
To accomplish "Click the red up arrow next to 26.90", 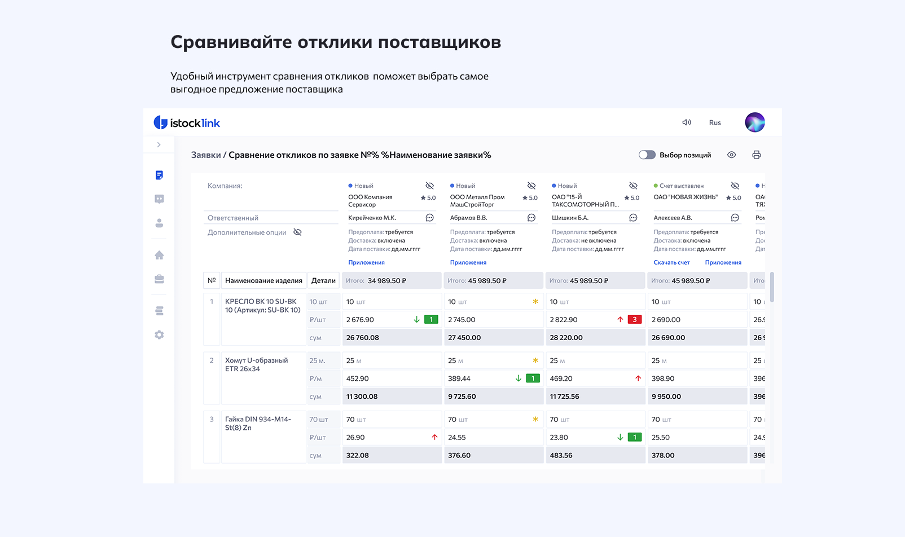I will tap(434, 437).
